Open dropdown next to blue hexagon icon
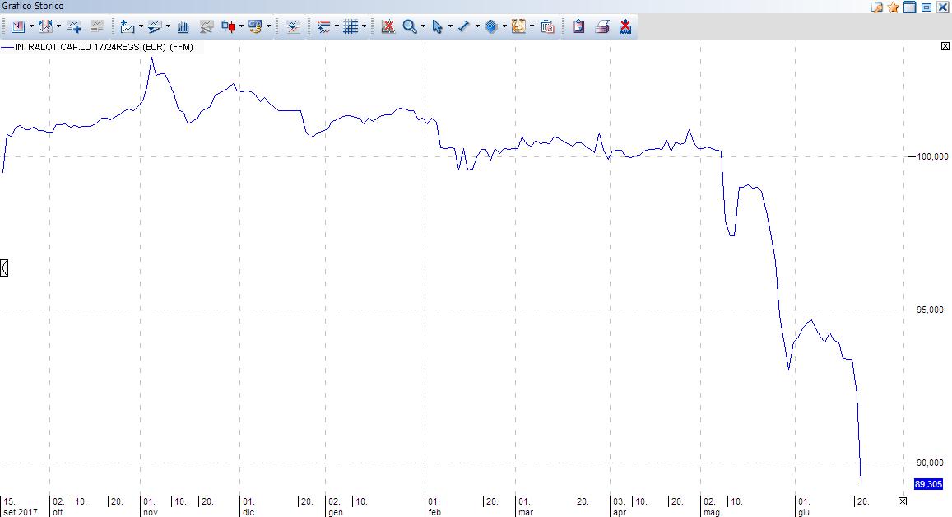 (x=504, y=26)
